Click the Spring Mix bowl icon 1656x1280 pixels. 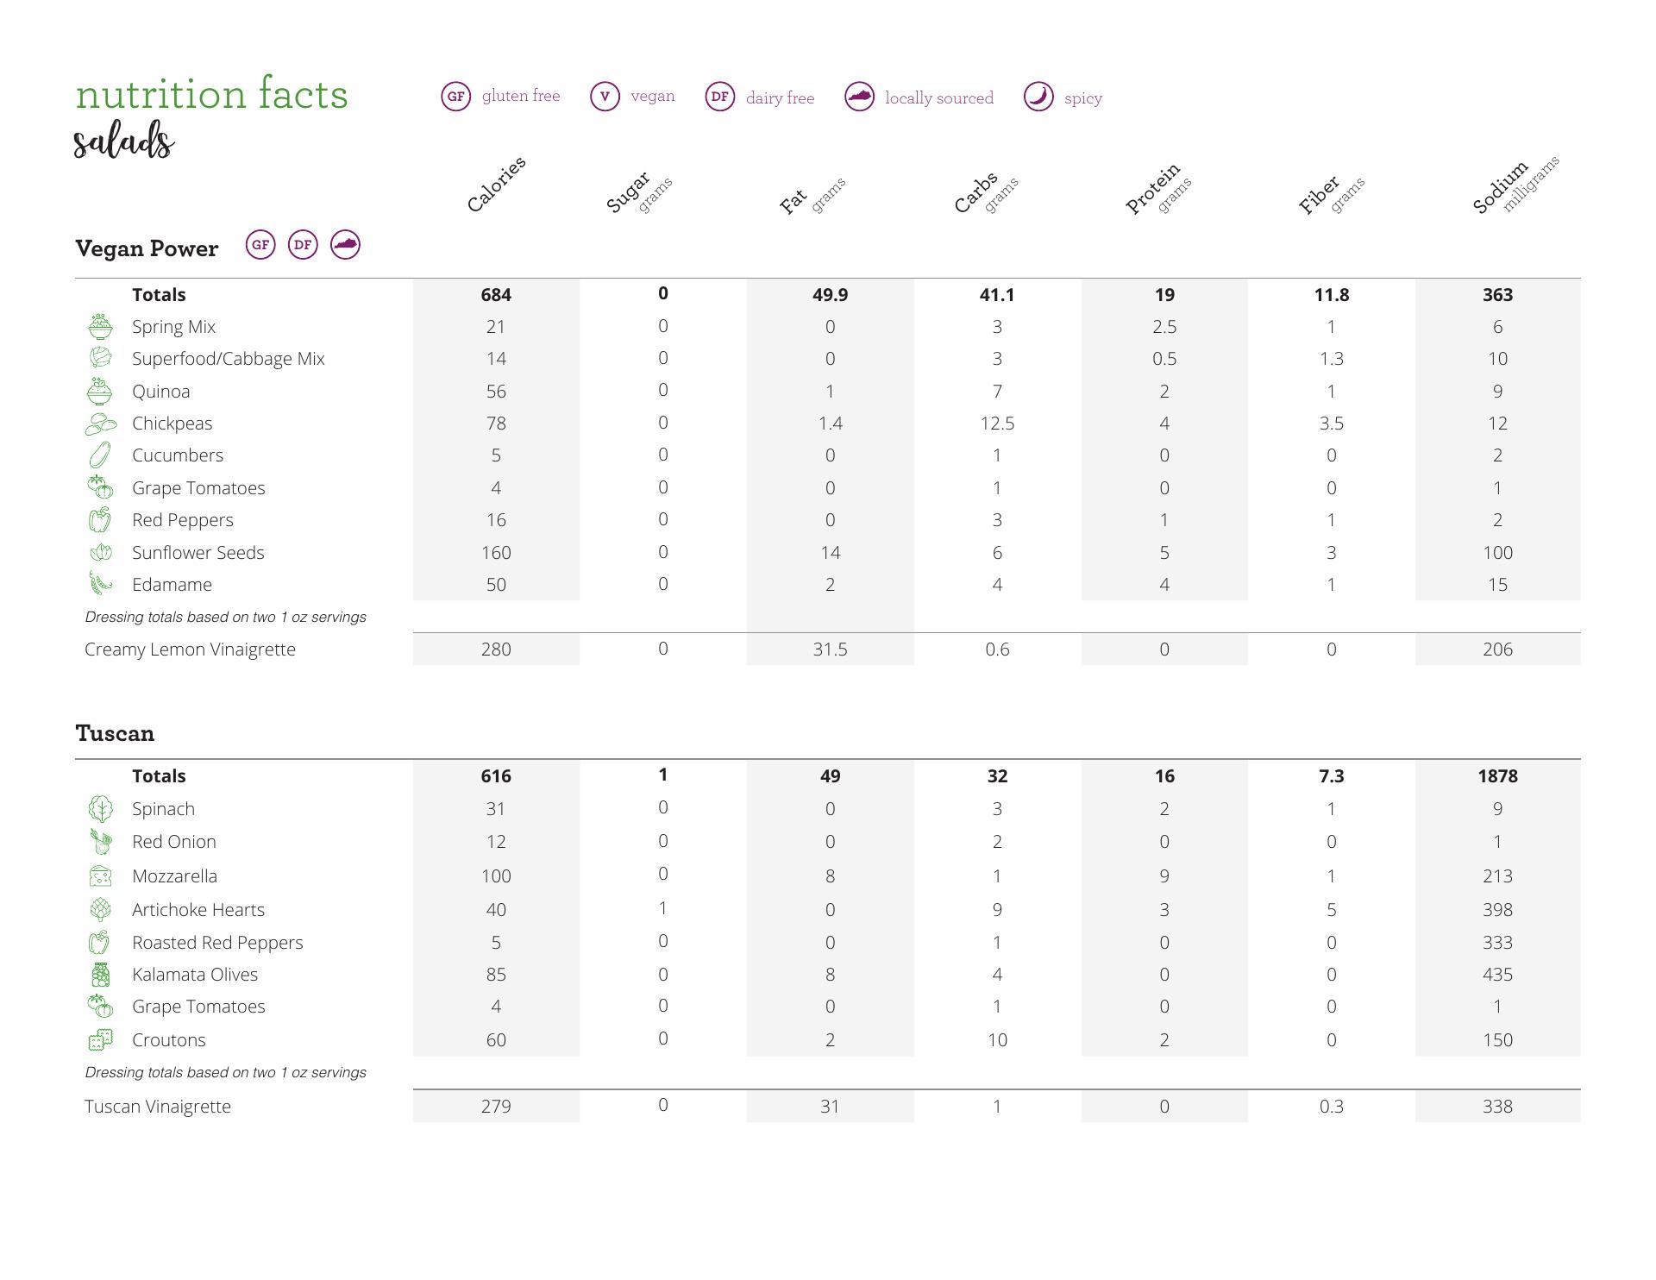pos(101,327)
